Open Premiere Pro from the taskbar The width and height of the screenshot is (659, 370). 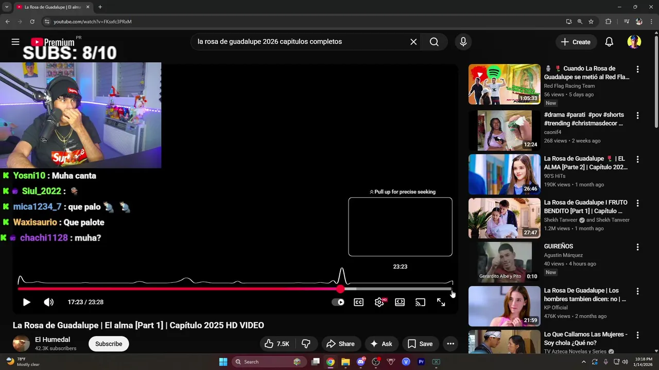tap(421, 362)
